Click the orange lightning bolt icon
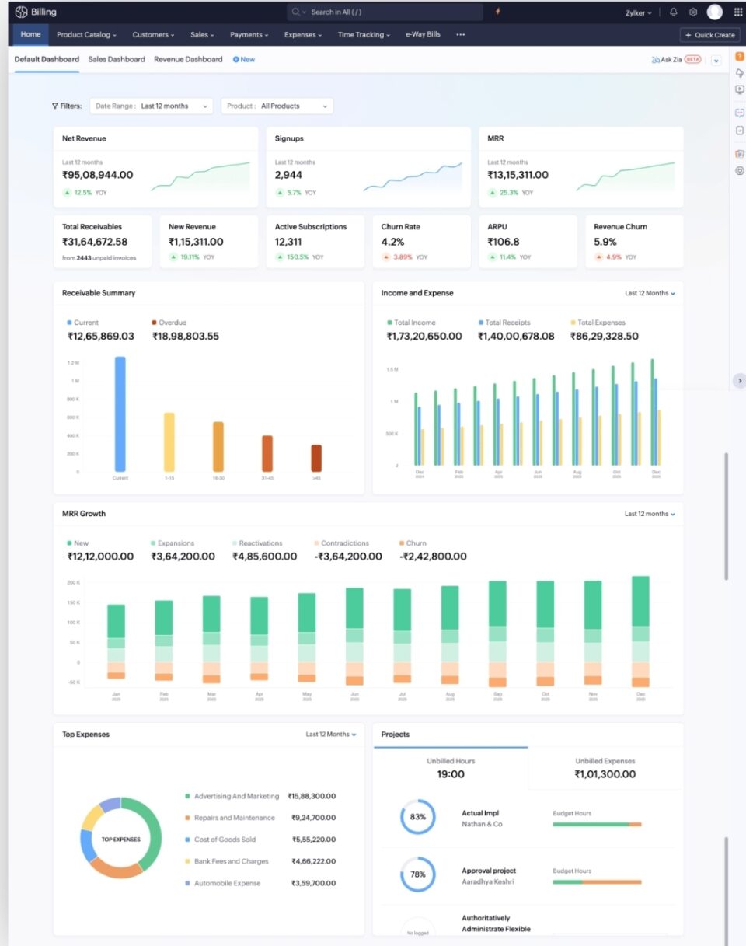 (497, 12)
